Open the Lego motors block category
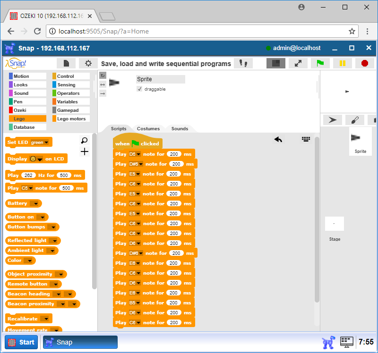 [x=71, y=119]
